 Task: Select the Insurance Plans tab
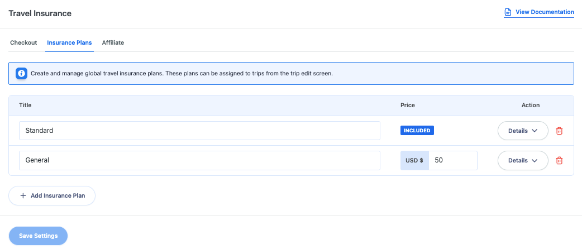click(x=69, y=42)
